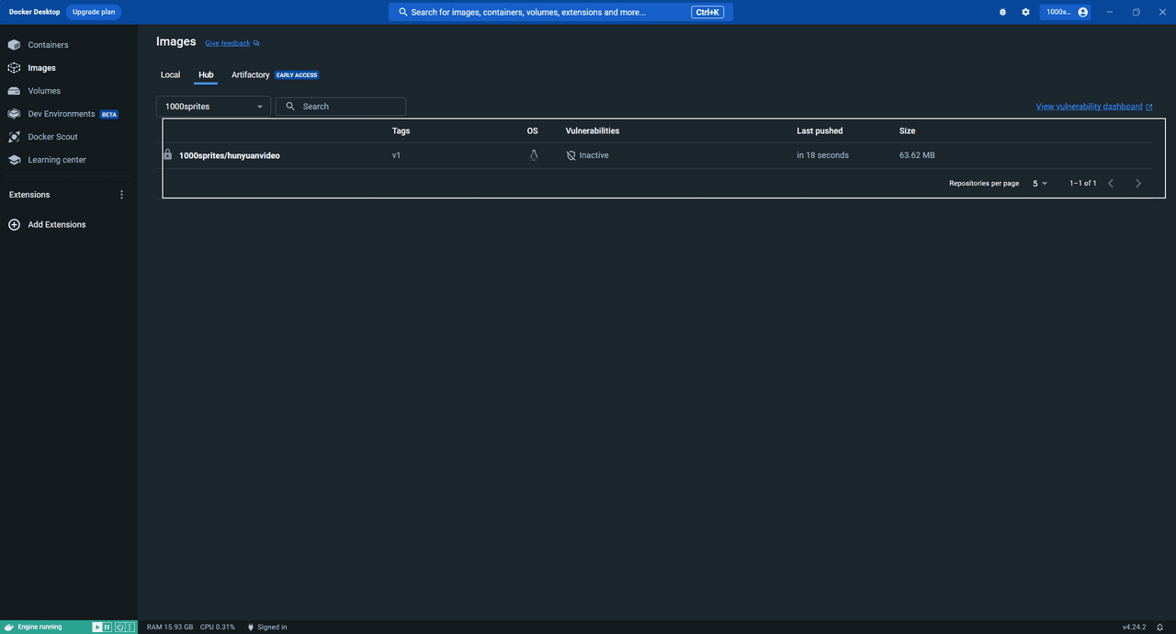Open the Extensions three-dot menu
1176x634 pixels.
121,195
